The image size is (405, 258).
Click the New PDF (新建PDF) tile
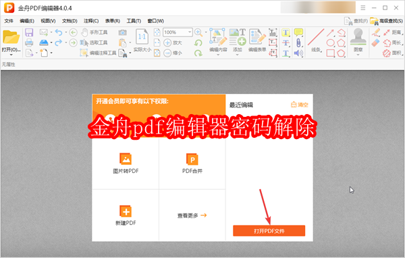point(126,215)
